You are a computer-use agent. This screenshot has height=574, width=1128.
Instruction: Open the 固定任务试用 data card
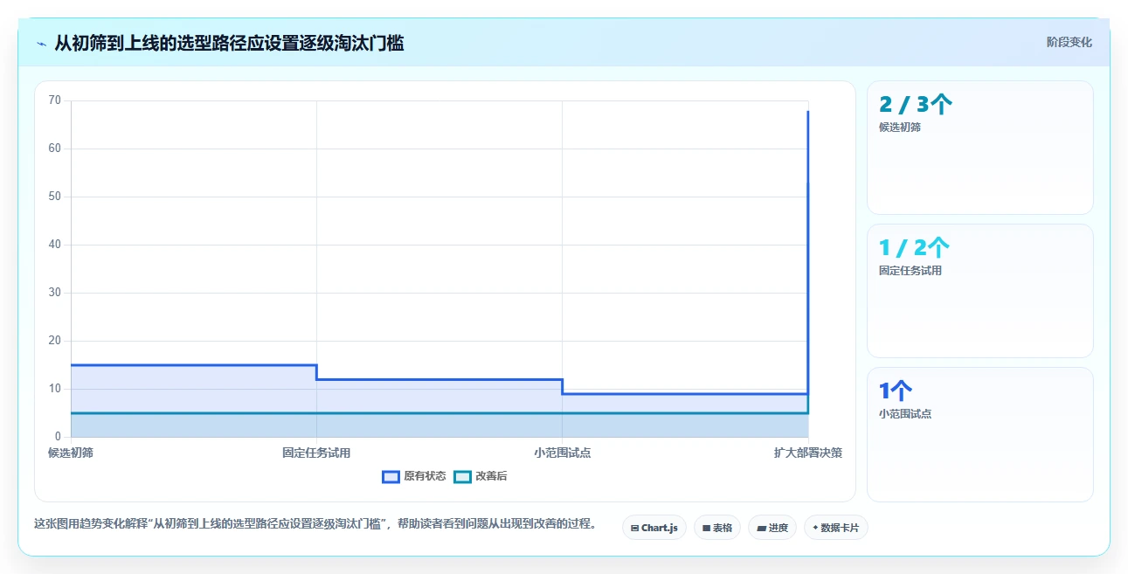point(979,291)
